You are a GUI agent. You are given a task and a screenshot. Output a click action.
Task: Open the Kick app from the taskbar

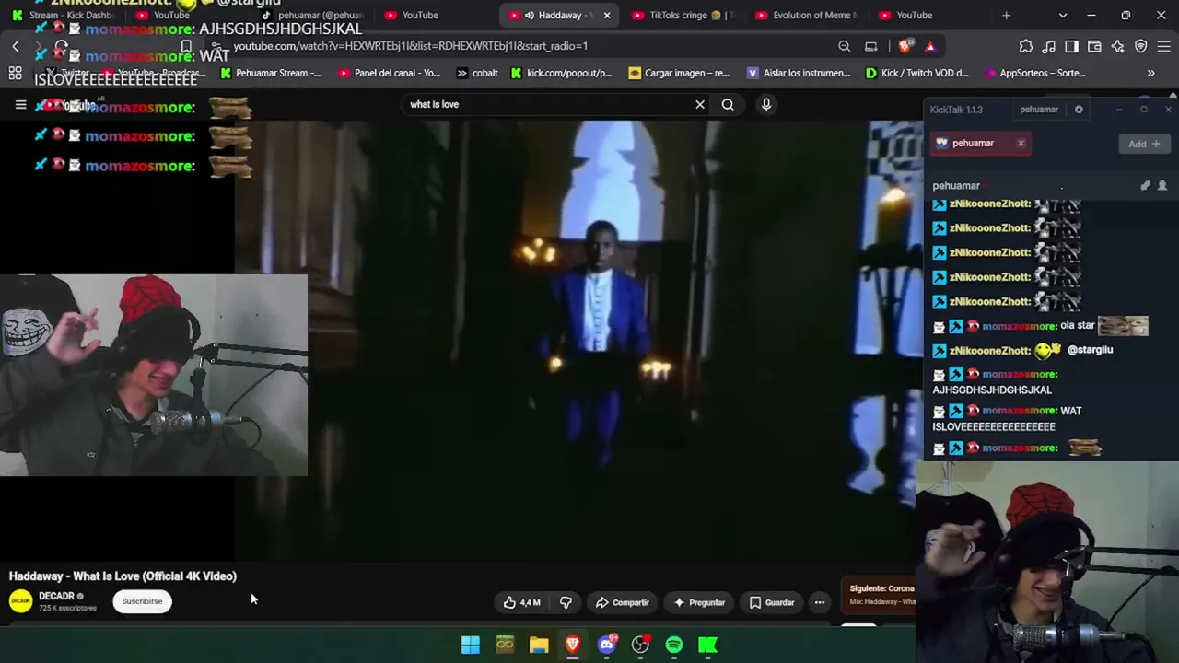click(x=708, y=645)
